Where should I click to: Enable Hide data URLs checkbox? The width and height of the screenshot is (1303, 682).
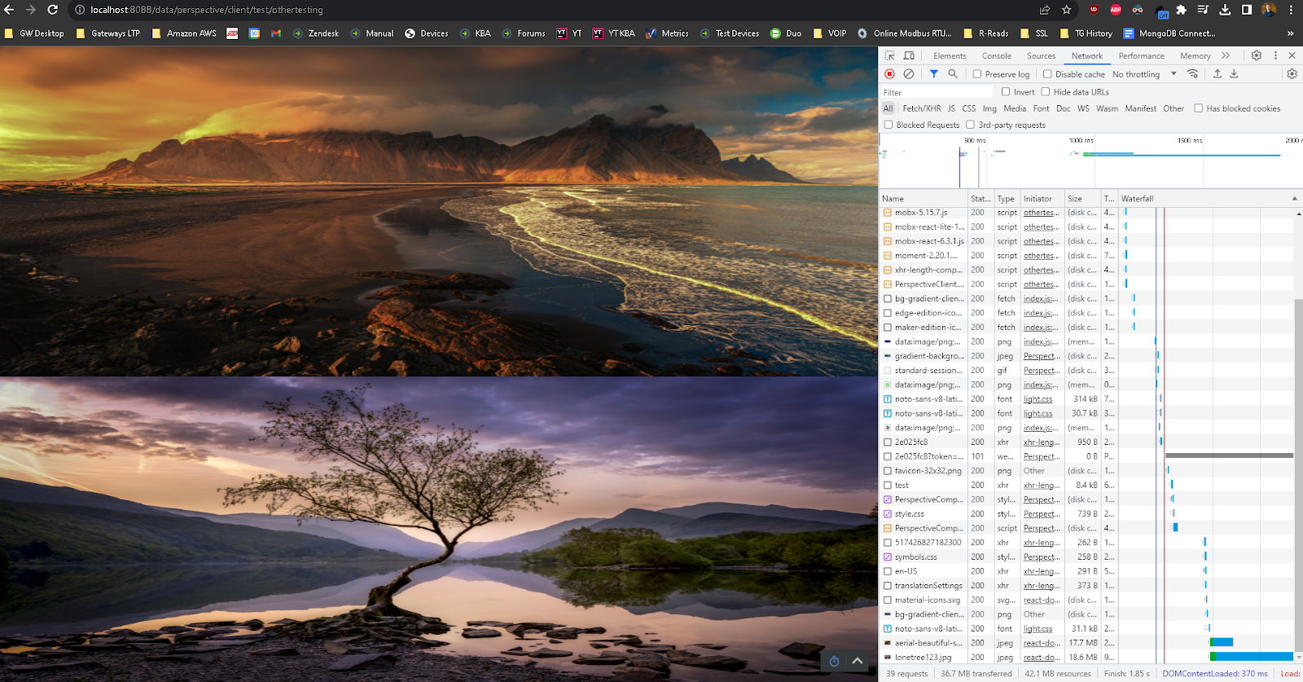click(1046, 92)
